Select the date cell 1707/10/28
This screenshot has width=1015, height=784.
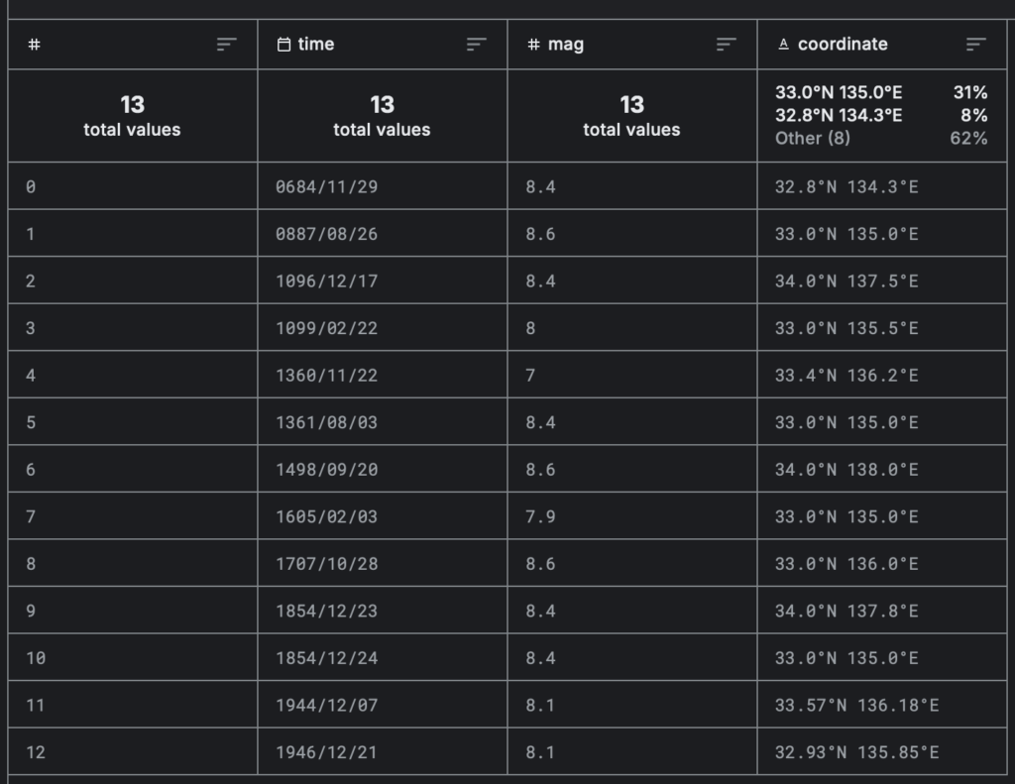click(x=326, y=564)
